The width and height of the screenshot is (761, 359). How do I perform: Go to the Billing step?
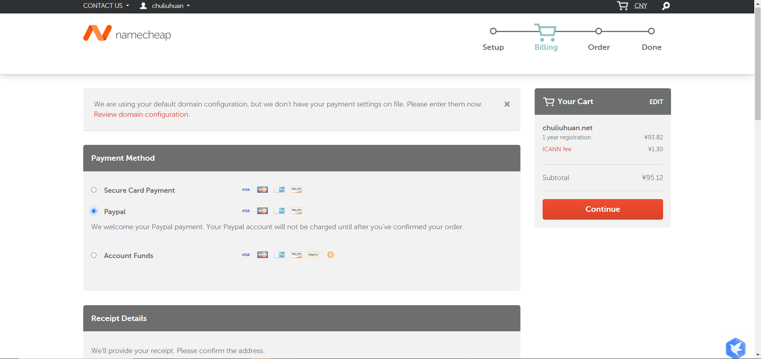coord(546,47)
